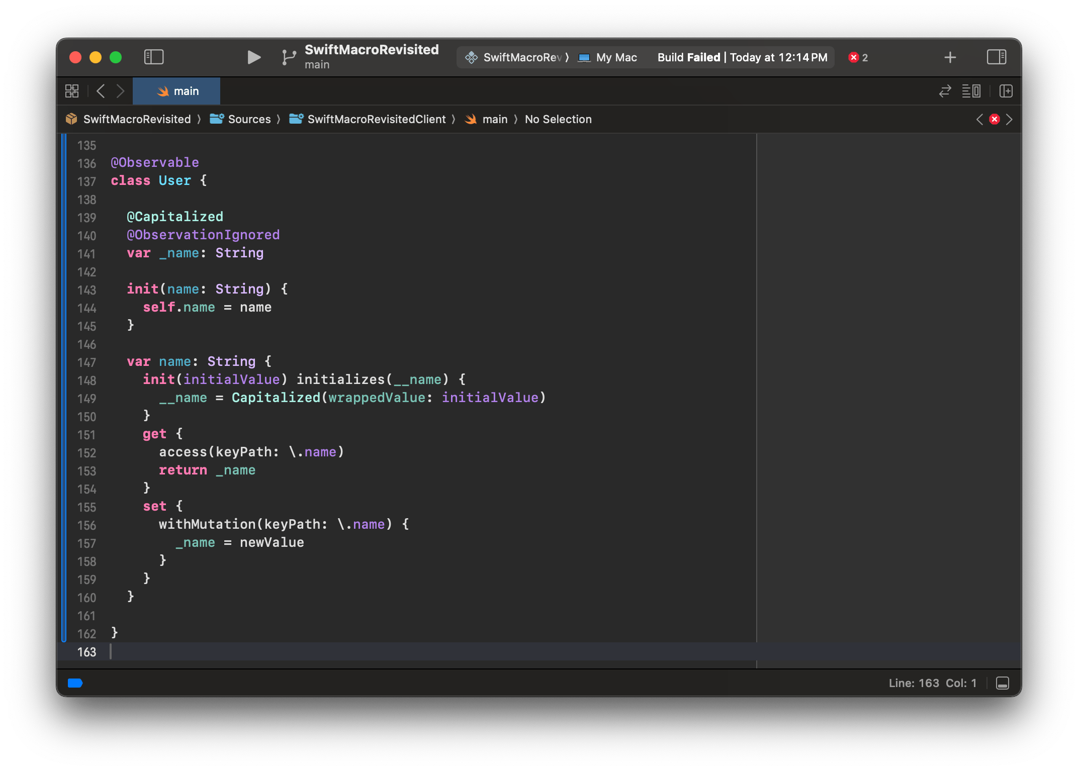Go forward with right chevron
Image resolution: width=1078 pixels, height=771 pixels.
click(120, 91)
